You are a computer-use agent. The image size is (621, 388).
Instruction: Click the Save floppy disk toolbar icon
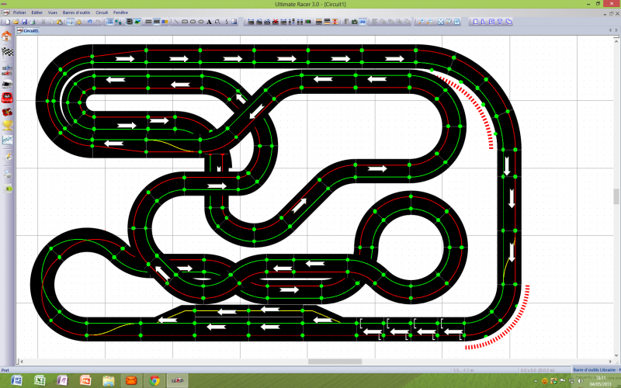tap(24, 22)
